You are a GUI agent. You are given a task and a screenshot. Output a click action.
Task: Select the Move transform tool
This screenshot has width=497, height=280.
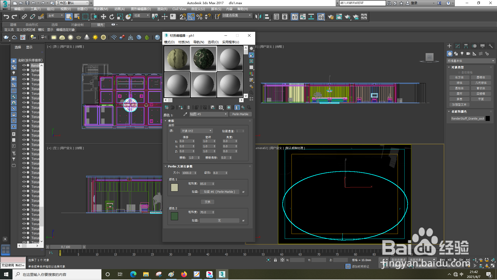(103, 17)
